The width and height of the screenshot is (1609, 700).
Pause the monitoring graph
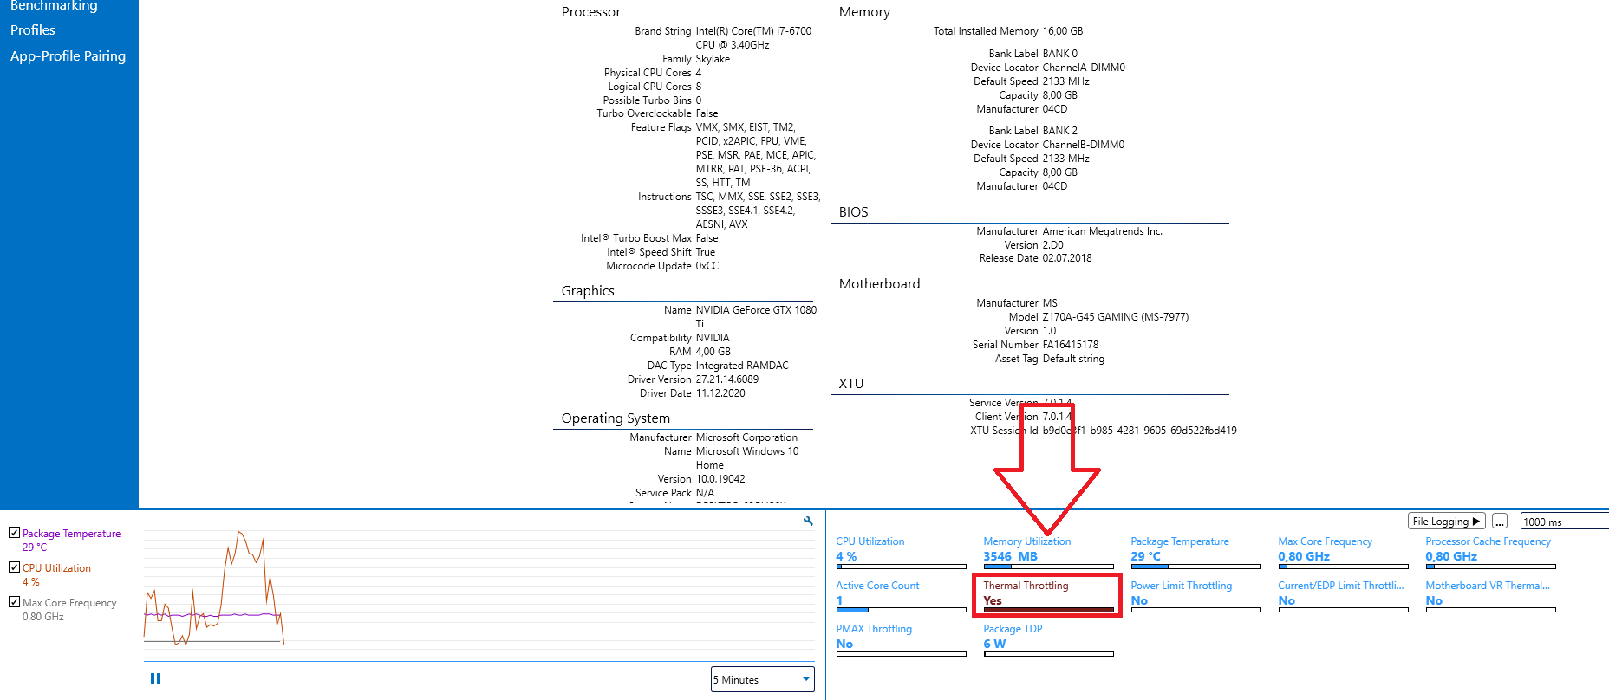pyautogui.click(x=156, y=678)
